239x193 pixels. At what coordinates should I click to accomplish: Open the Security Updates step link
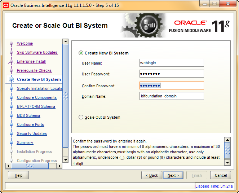[x=32, y=133]
